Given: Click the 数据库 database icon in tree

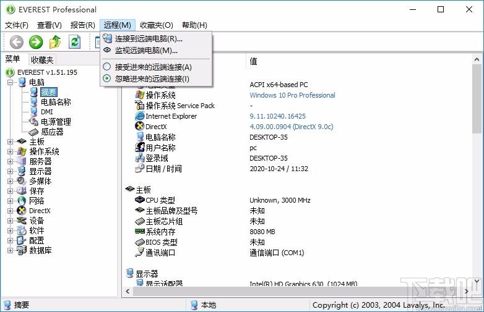Looking at the screenshot, I should (22, 250).
